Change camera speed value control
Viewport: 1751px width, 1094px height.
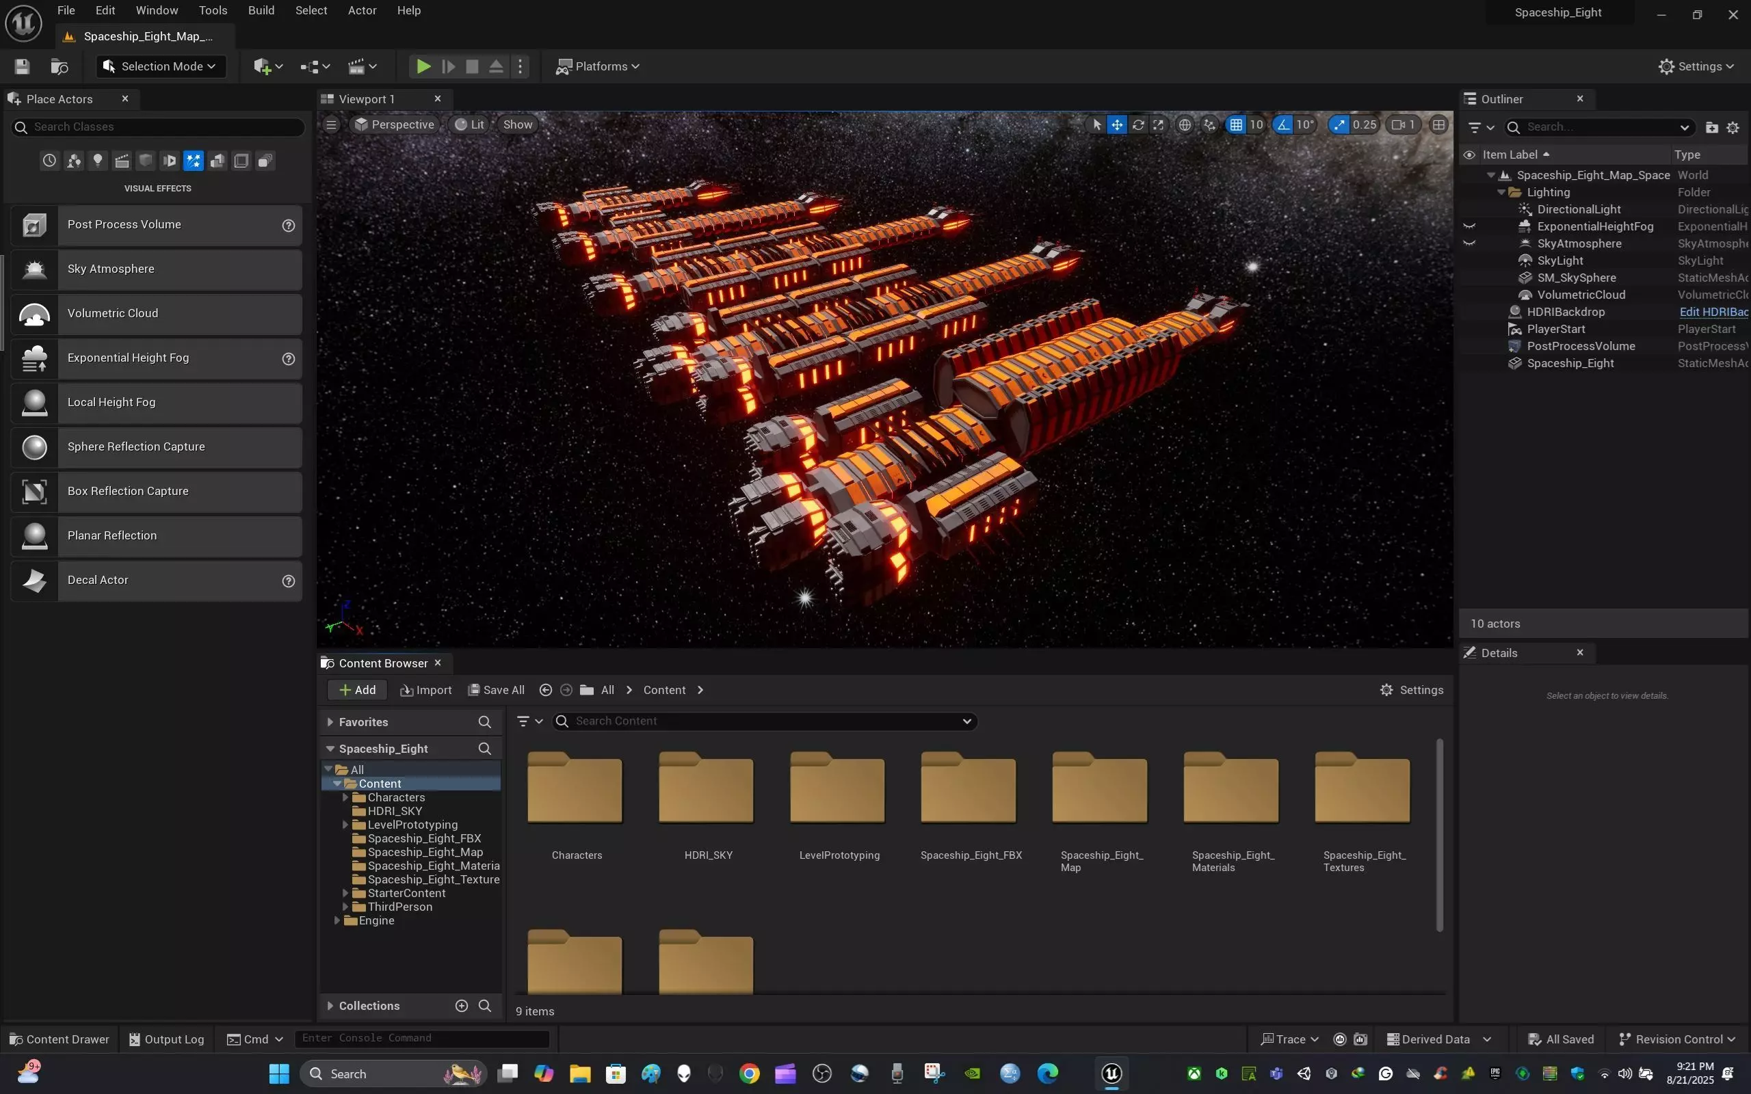(x=1403, y=124)
